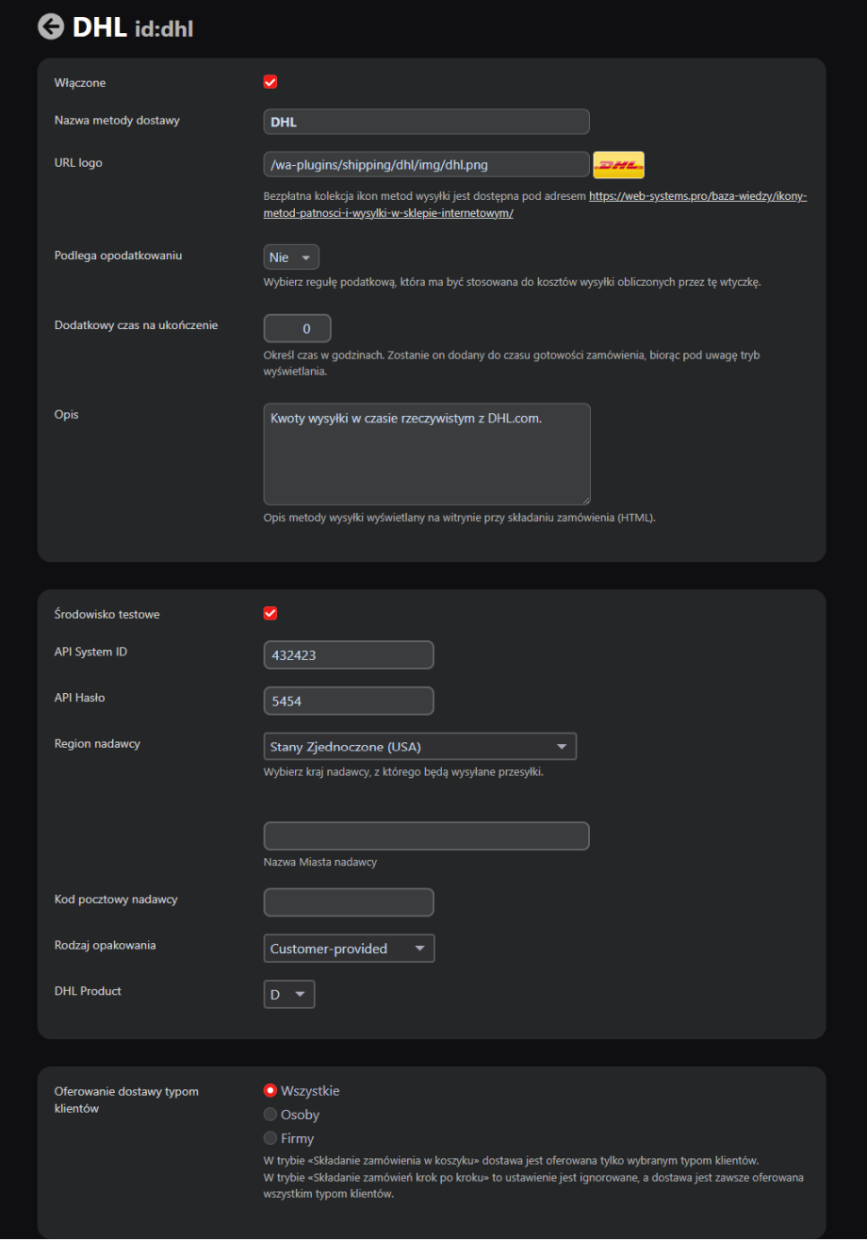Screen dimensions: 867x1240
Task: Open the Podlega opodatkowaniu dropdown
Action: pos(291,257)
